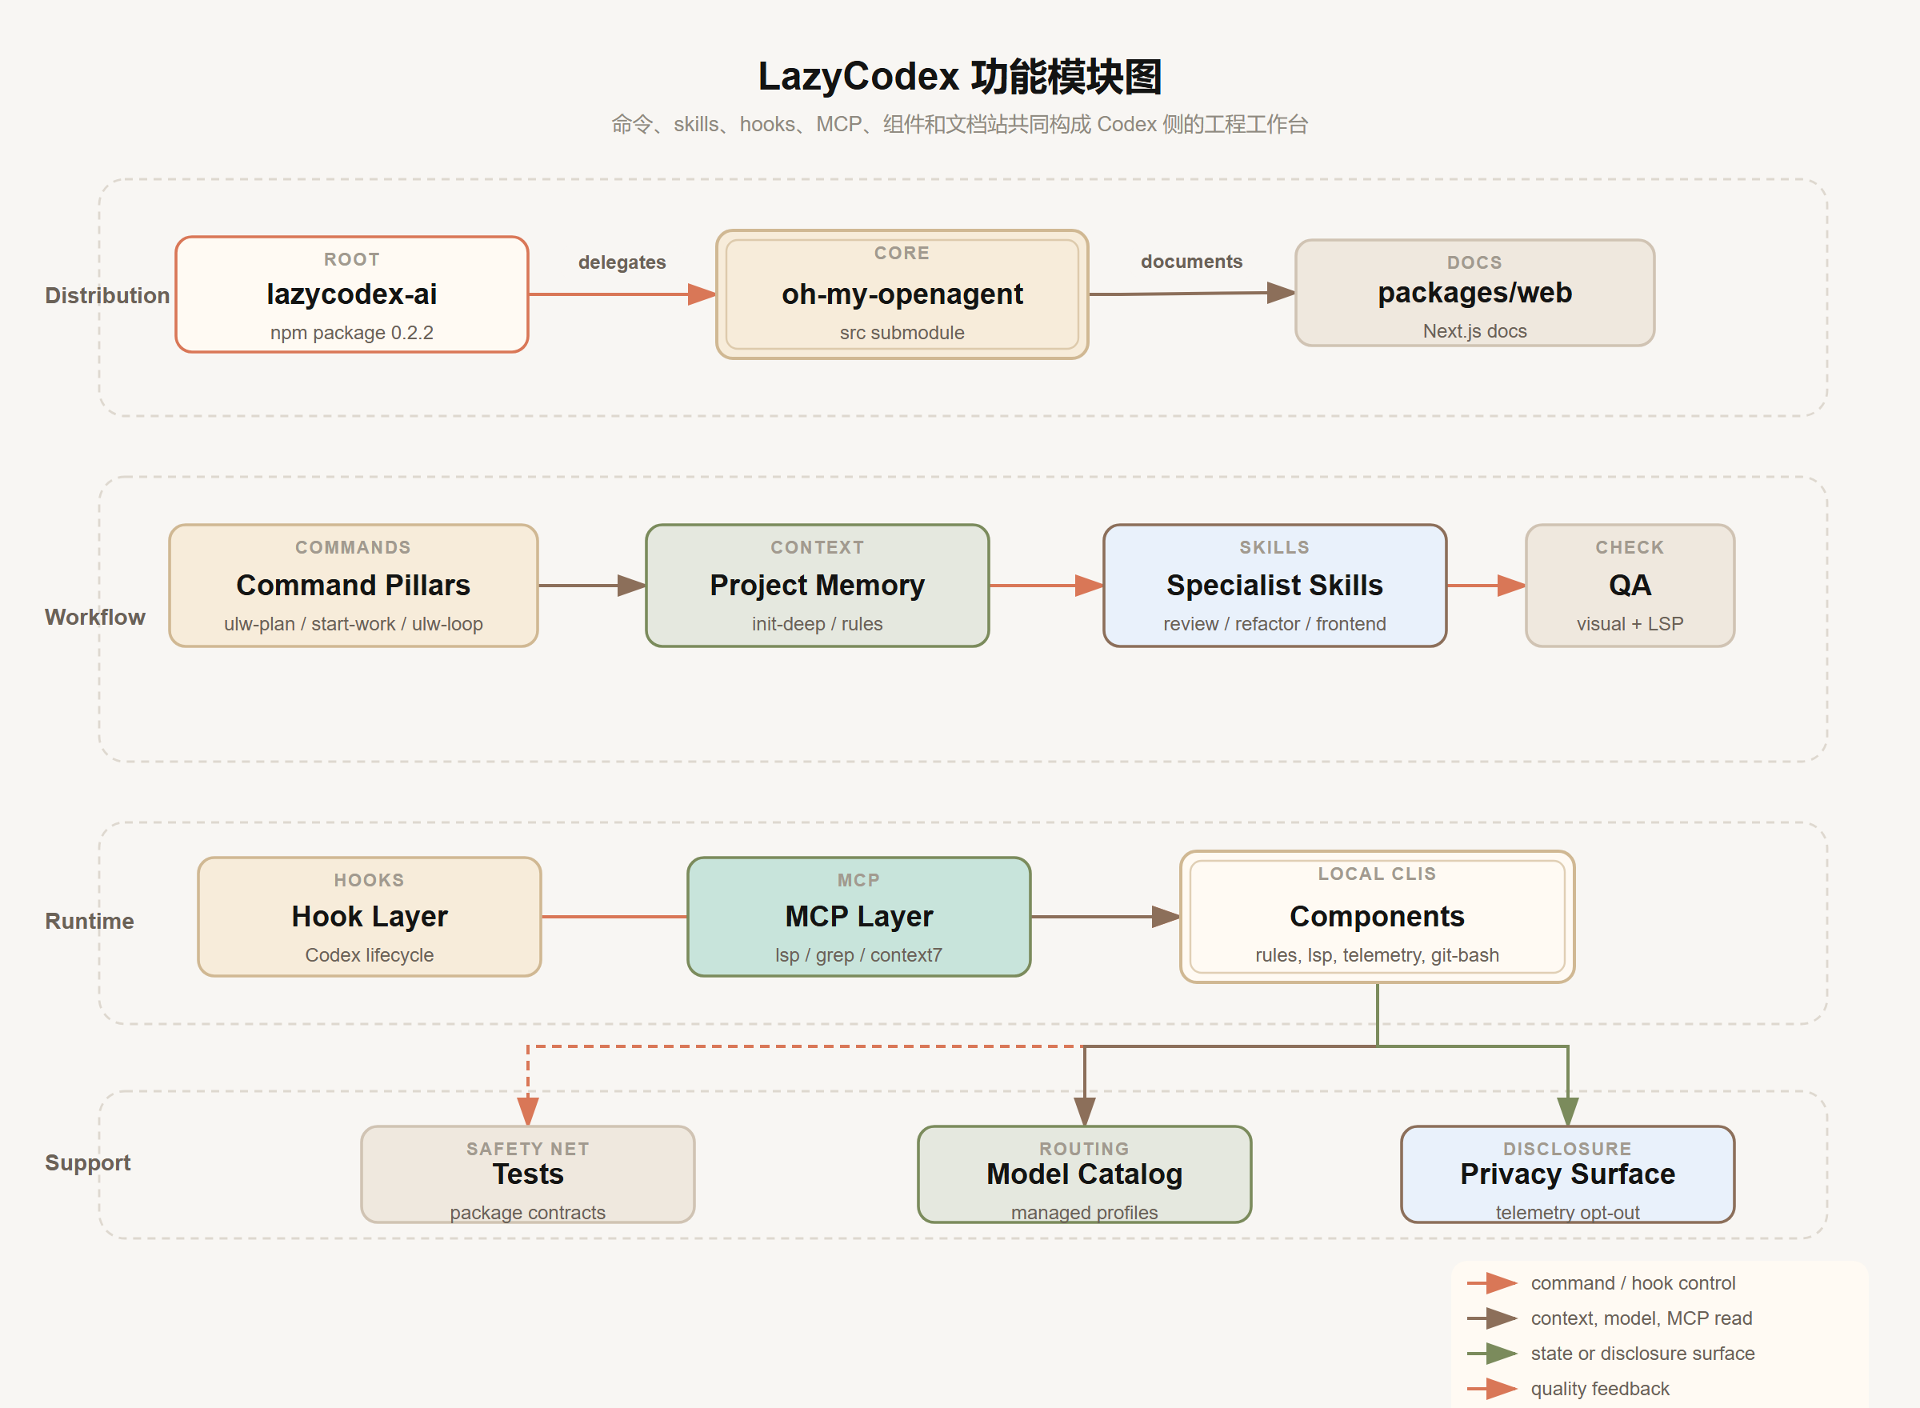1920x1408 pixels.
Task: Click 'quality feedback' legend text
Action: pyautogui.click(x=1599, y=1388)
